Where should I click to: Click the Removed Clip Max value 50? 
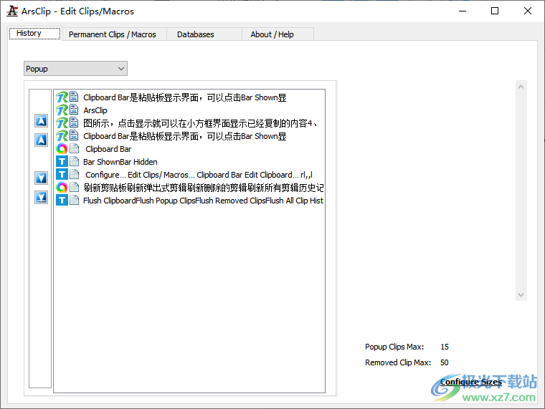(444, 362)
